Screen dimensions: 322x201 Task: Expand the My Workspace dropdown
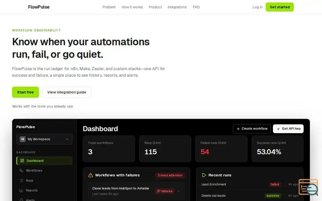click(44, 139)
